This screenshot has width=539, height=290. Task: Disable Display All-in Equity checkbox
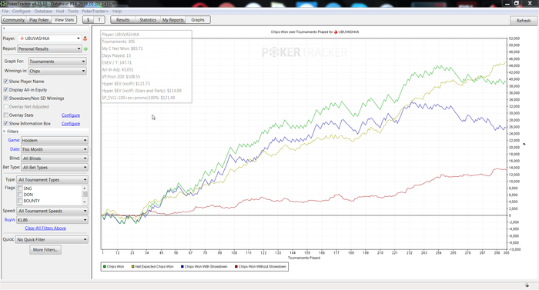[x=6, y=90]
